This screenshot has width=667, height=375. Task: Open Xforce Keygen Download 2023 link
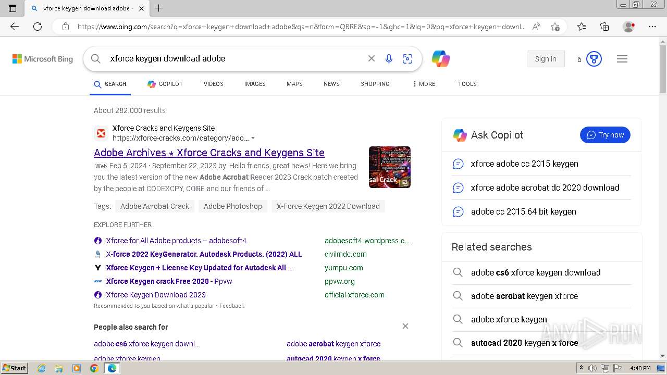click(x=156, y=295)
